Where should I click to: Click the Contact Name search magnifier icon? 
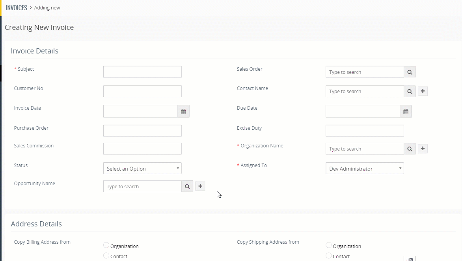[410, 91]
